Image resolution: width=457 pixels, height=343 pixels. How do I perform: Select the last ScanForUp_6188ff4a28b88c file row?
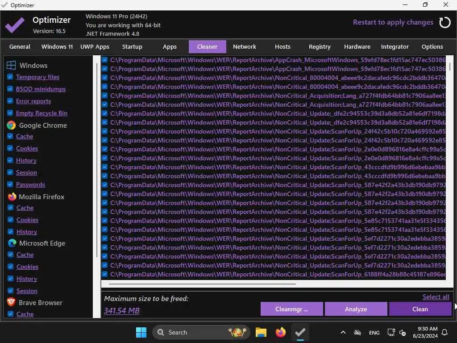click(274, 274)
